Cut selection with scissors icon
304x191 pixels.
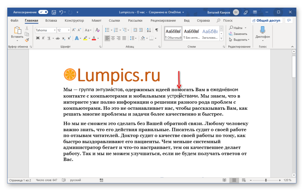(27, 28)
